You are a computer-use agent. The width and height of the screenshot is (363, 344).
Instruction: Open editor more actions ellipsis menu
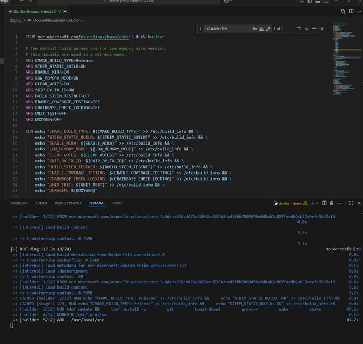click(x=359, y=11)
